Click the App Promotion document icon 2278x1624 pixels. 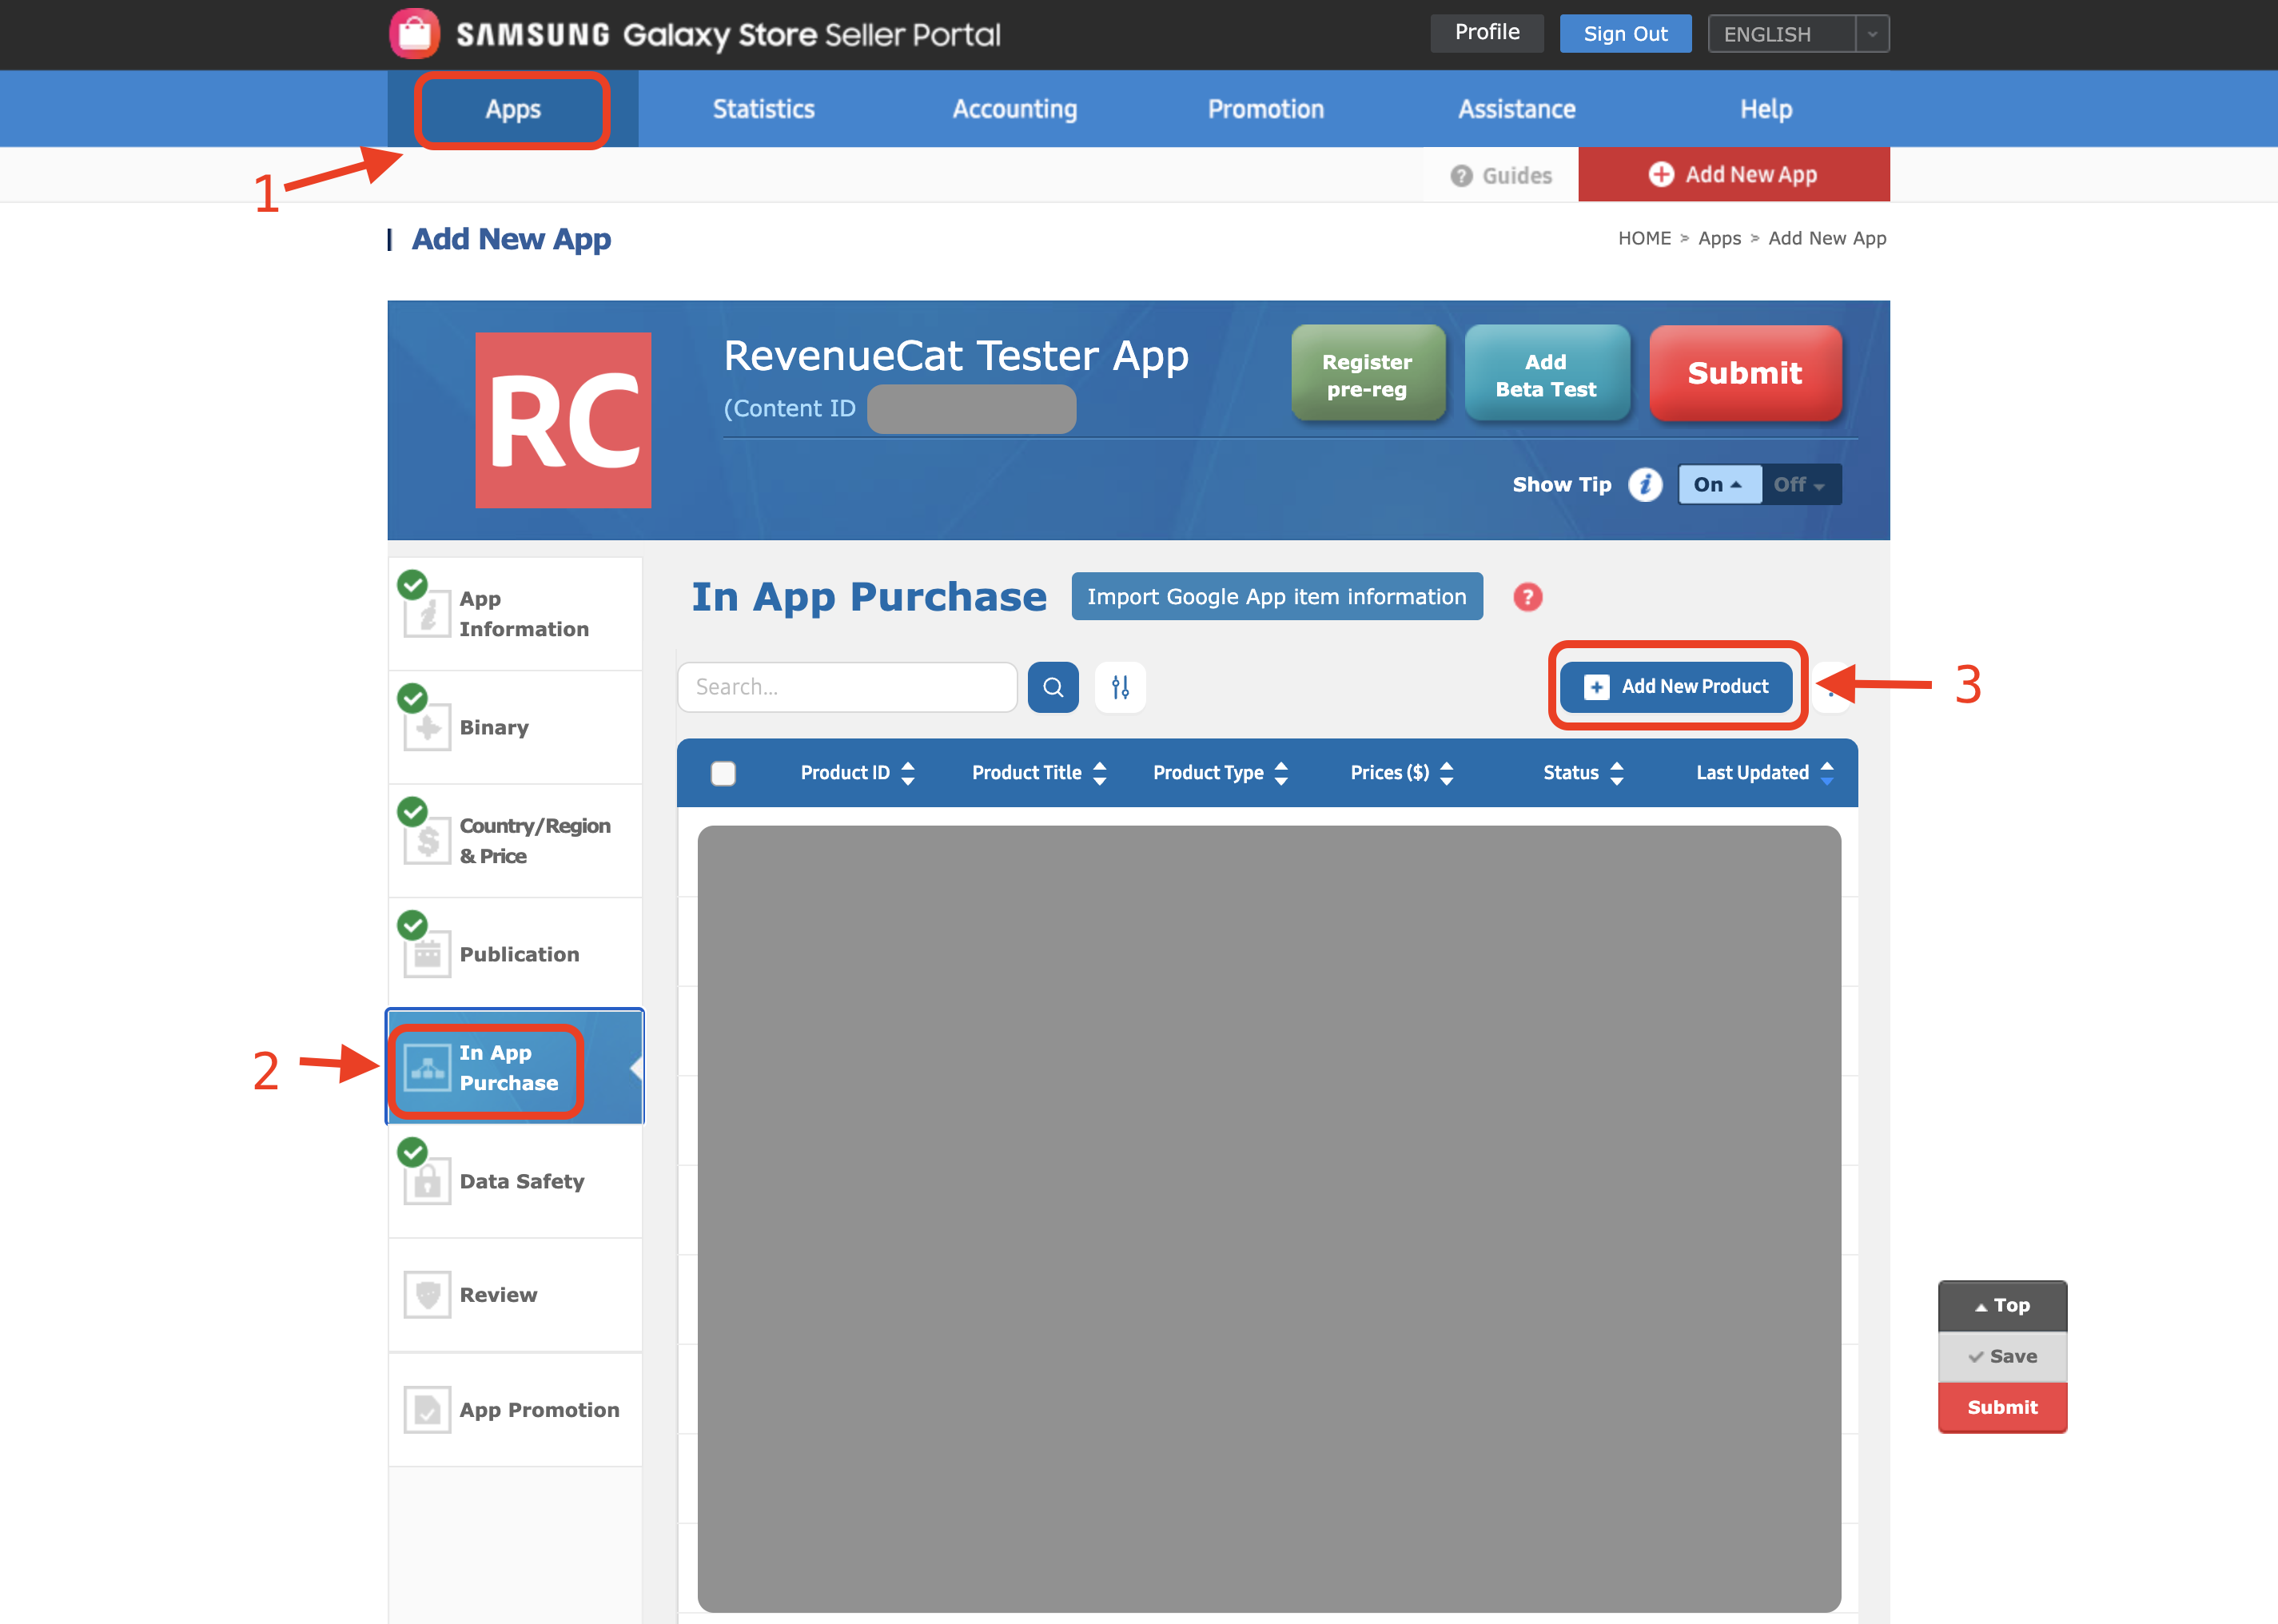pos(427,1409)
